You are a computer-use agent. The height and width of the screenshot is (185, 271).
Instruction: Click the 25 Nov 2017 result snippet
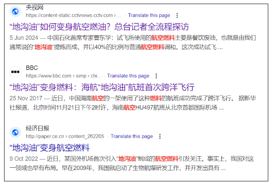(133, 103)
